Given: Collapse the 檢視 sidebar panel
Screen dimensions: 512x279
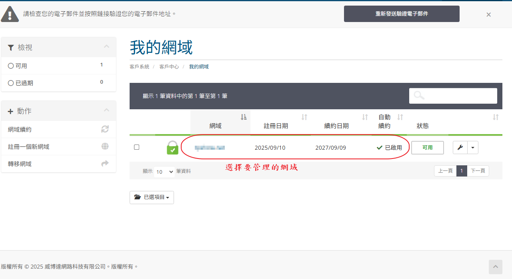Looking at the screenshot, I should pyautogui.click(x=106, y=47).
